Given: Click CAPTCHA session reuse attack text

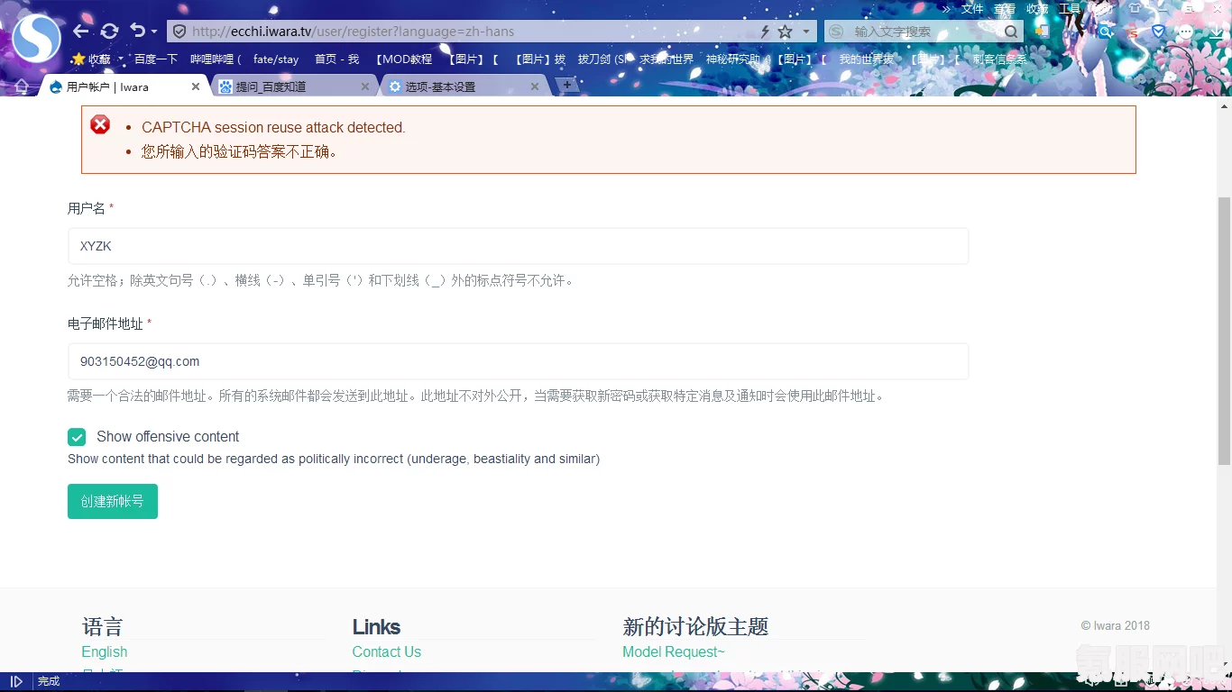Looking at the screenshot, I should point(273,128).
